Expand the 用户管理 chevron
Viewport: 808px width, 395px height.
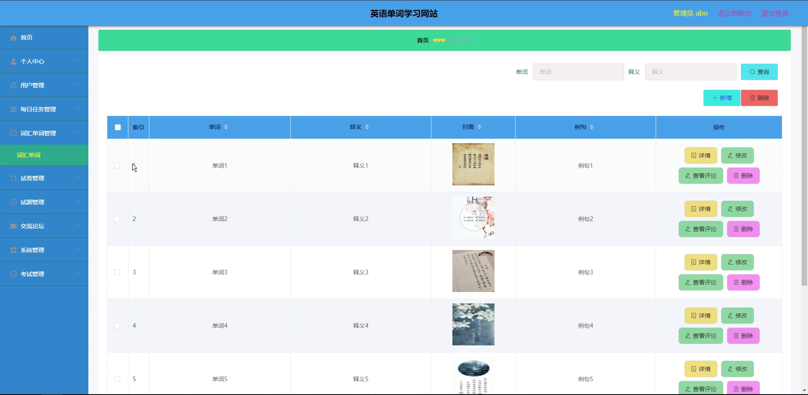[x=77, y=85]
